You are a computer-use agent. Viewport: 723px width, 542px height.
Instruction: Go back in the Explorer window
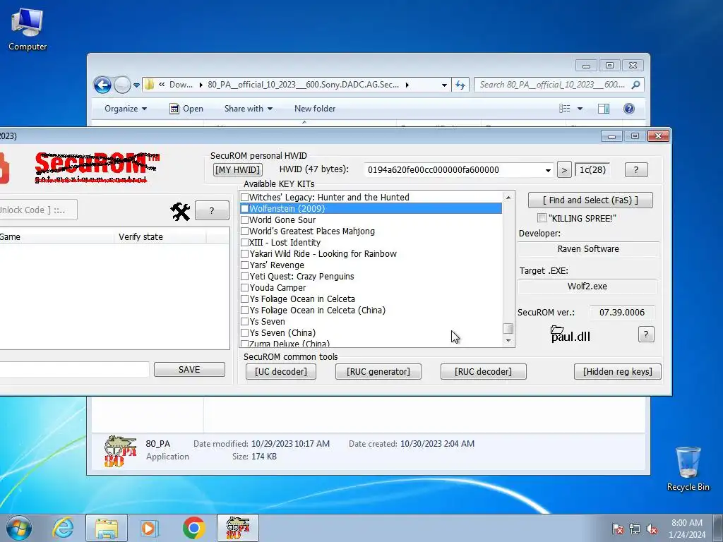tap(102, 85)
